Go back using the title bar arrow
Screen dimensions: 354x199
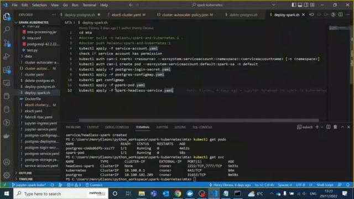[x=131, y=5]
